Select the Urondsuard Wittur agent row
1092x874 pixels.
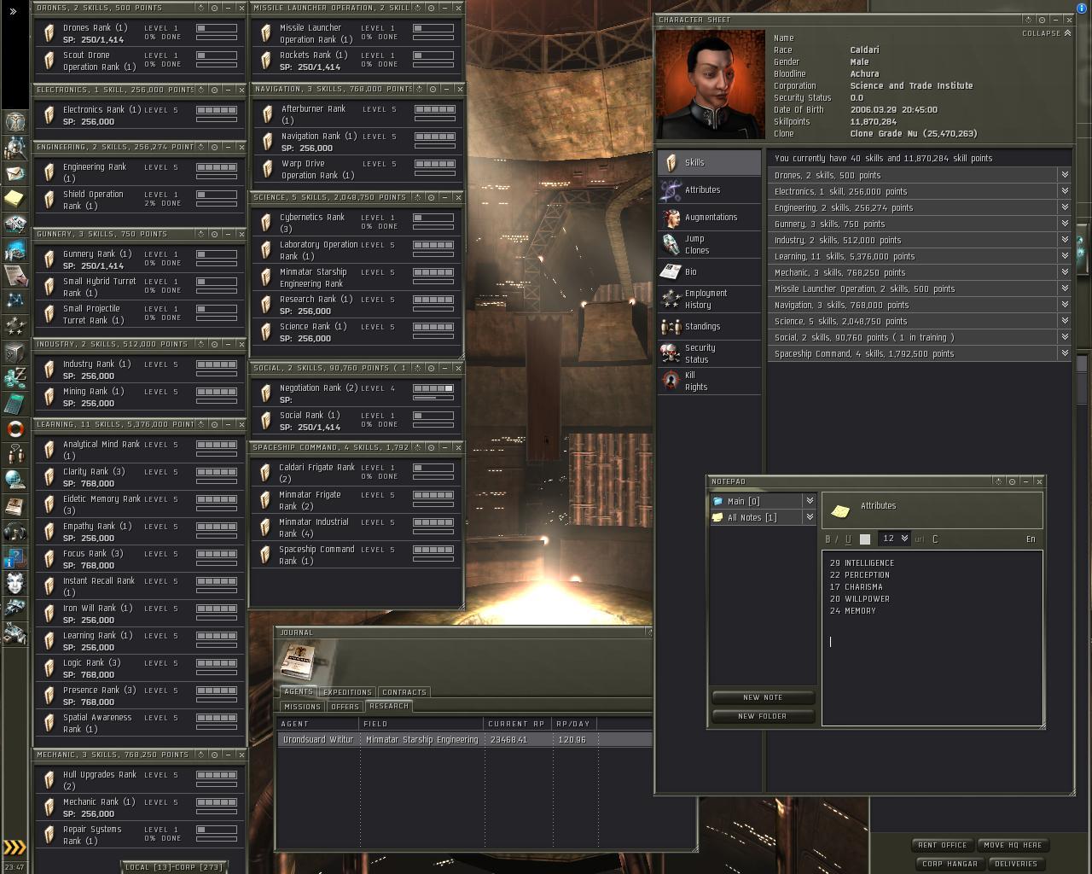465,739
